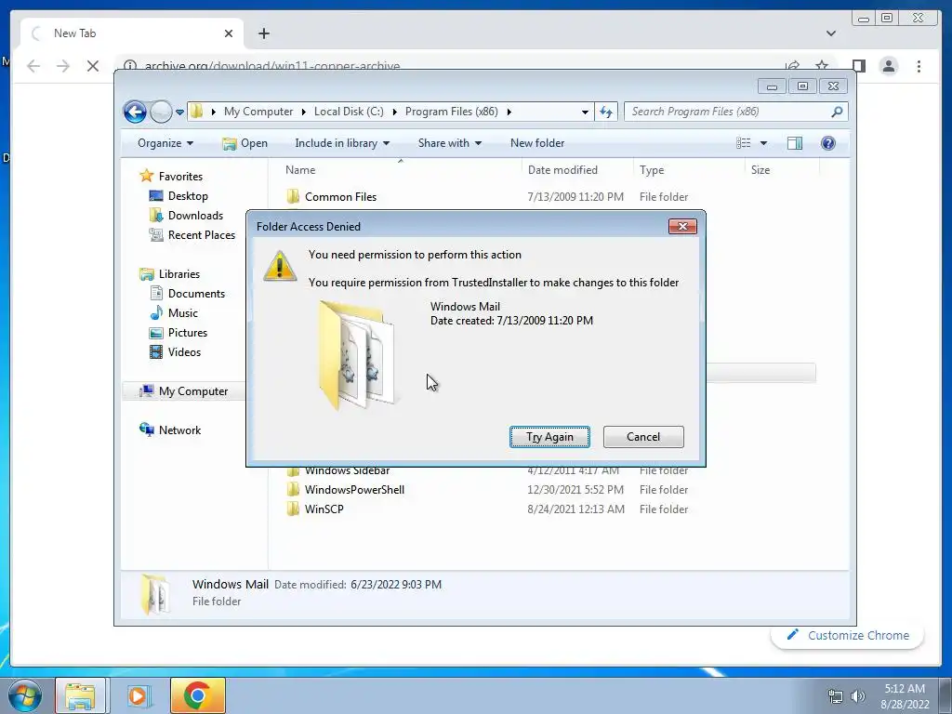Open Pictures library
The width and height of the screenshot is (952, 714).
(x=188, y=333)
